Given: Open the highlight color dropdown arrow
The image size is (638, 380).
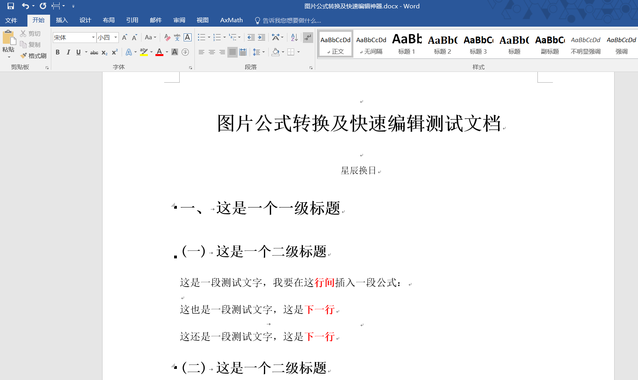Looking at the screenshot, I should click(x=151, y=52).
